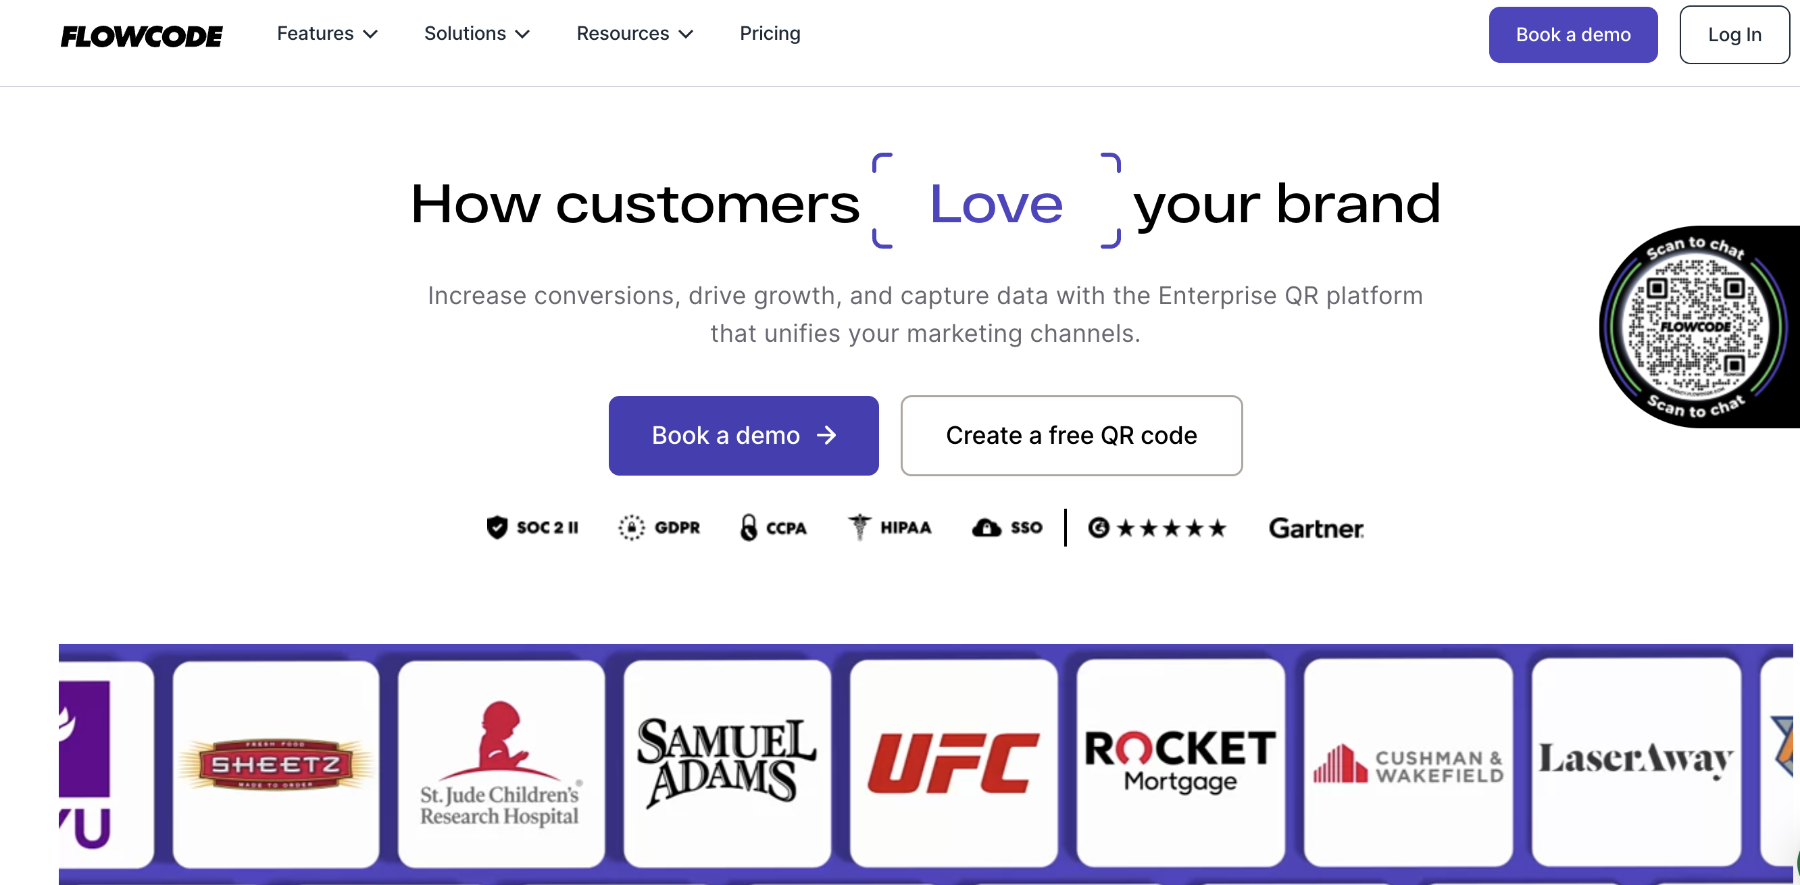Viewport: 1800px width, 885px height.
Task: Click the GDPR compliance icon
Action: point(659,528)
